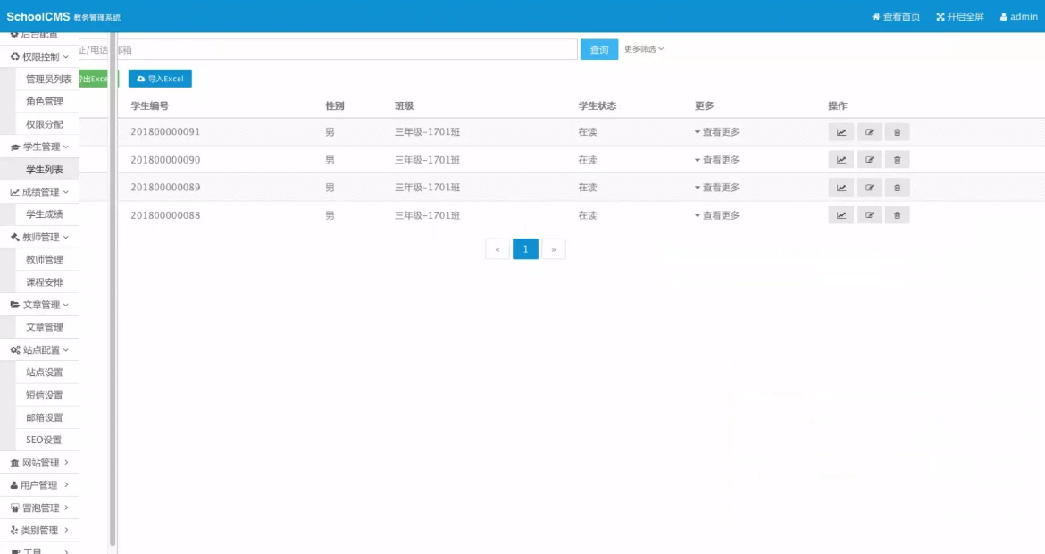Click the SchoolCMS logo

click(x=38, y=17)
